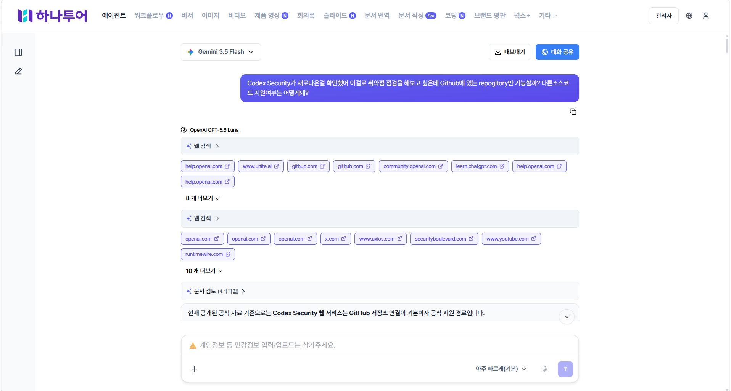The image size is (731, 391).
Task: Open the Gemini 3.5 Flash model dropdown
Action: [221, 52]
